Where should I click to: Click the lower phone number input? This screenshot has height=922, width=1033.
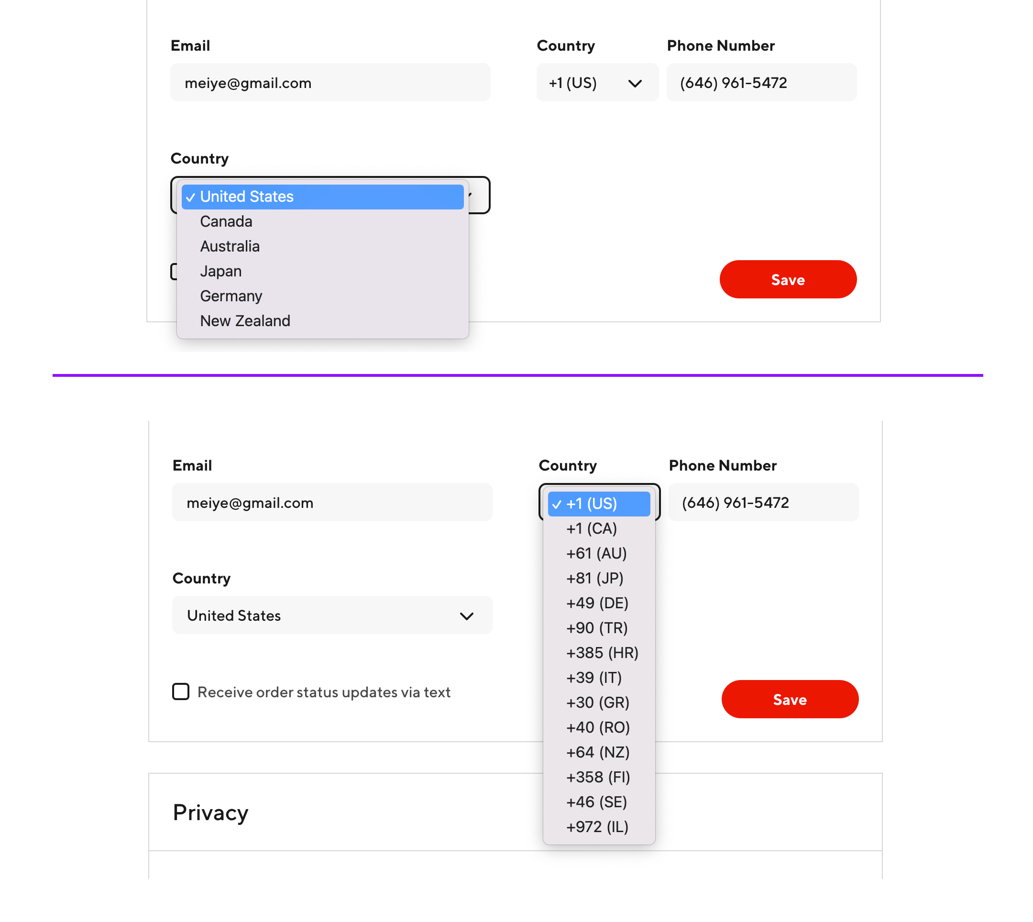point(763,502)
